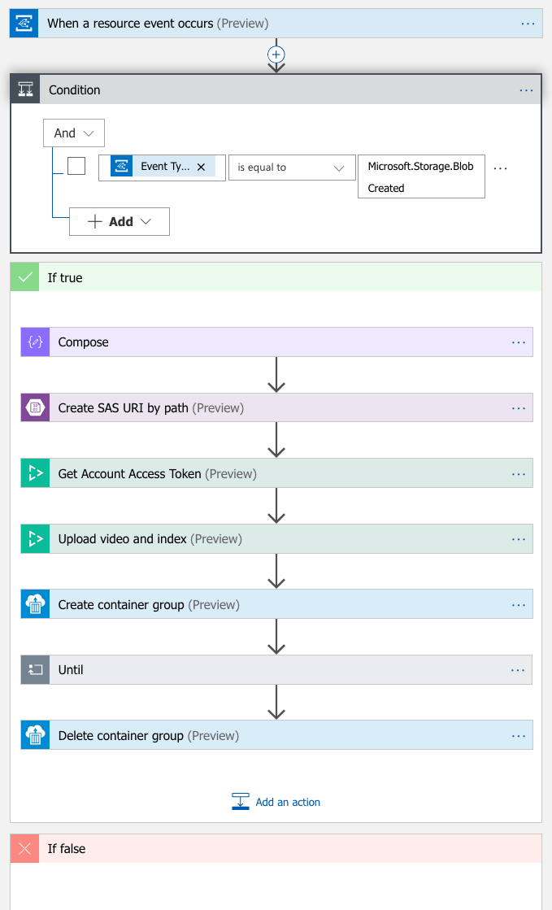Check the condition row checkbox
The image size is (552, 910).
pos(76,166)
